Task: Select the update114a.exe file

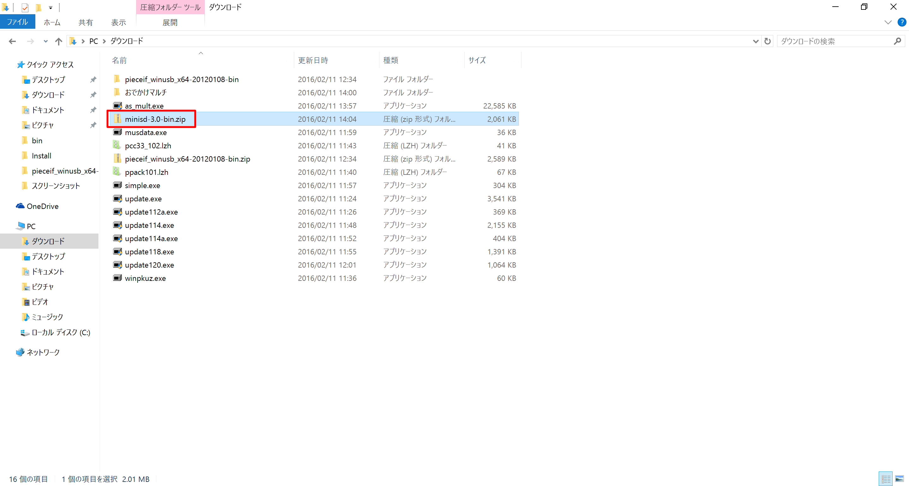Action: point(151,239)
